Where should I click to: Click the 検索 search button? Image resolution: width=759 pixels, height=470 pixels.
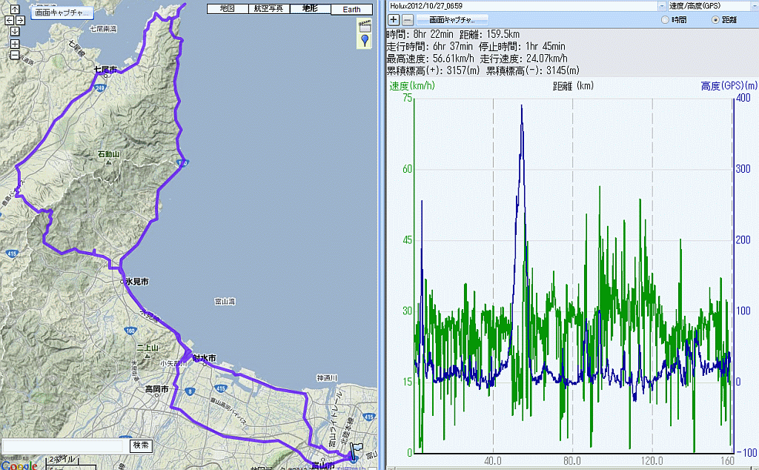pos(142,446)
